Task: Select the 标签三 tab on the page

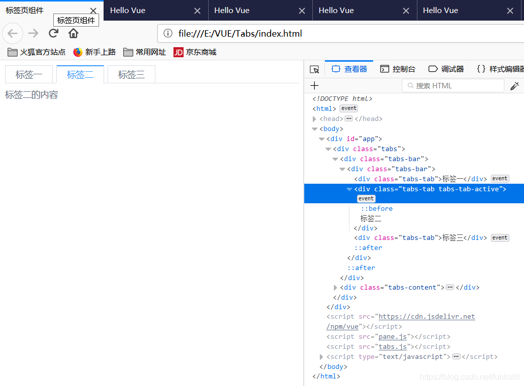Action: (x=131, y=74)
